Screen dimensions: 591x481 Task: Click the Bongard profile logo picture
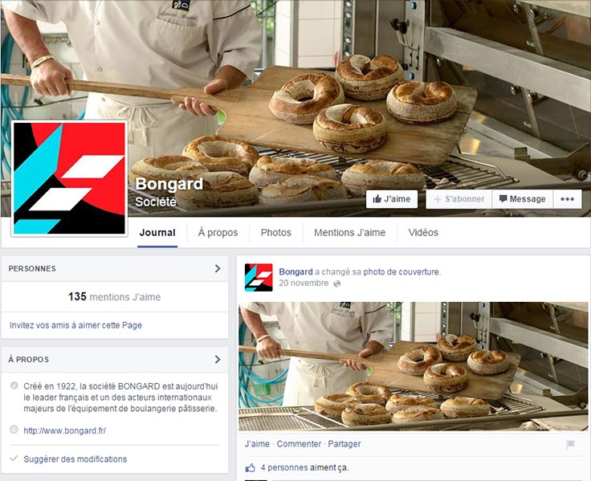tap(69, 178)
